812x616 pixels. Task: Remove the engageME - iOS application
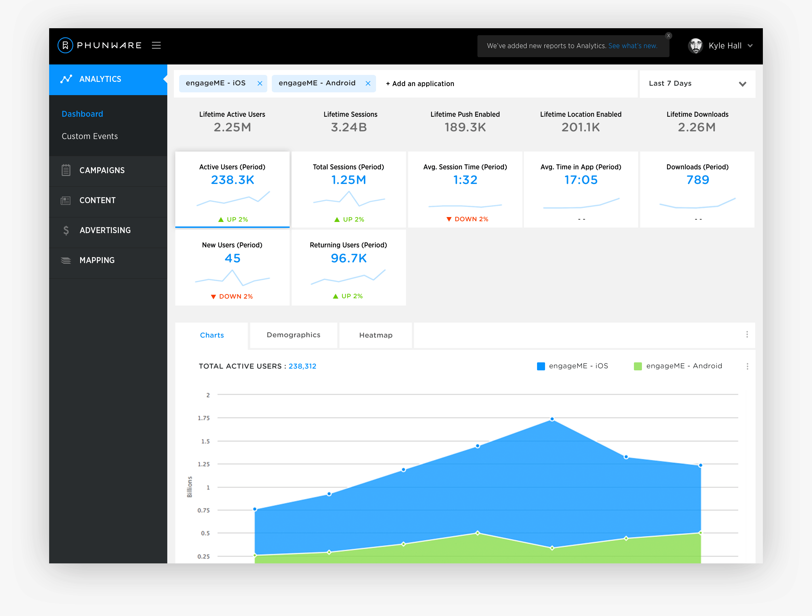(260, 83)
